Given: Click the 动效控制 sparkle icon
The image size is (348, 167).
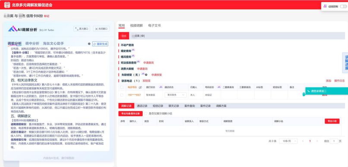Looking at the screenshot, I should coord(325,6).
